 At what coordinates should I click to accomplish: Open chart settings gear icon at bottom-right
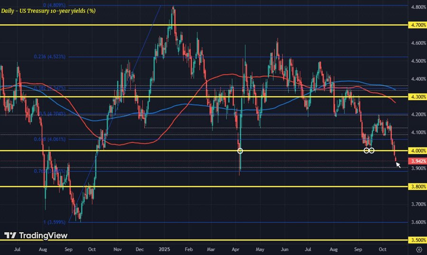[419, 249]
